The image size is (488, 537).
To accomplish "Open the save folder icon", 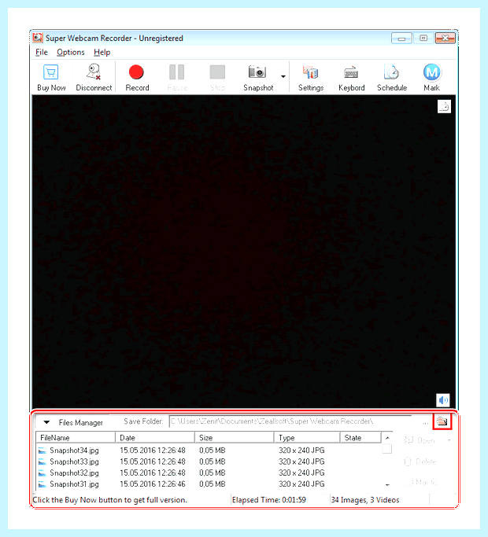I will click(442, 421).
